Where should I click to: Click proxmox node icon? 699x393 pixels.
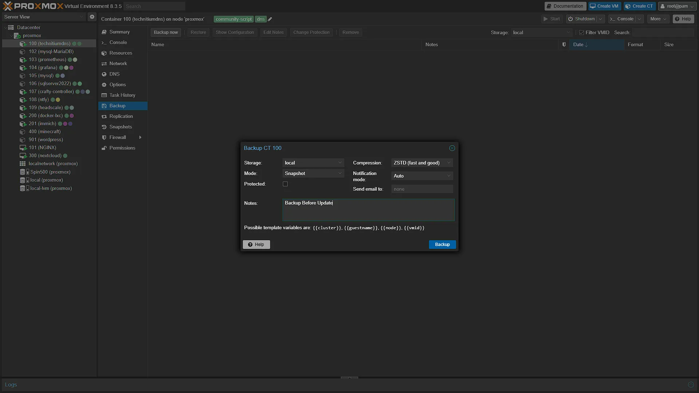pyautogui.click(x=17, y=36)
